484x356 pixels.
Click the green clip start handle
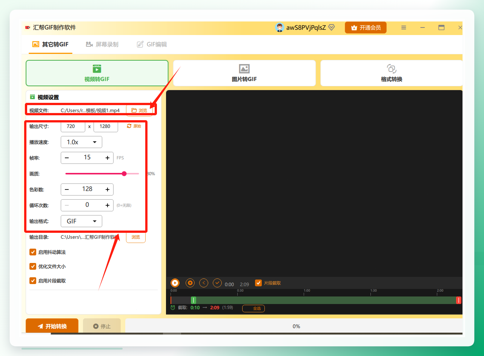tap(194, 300)
